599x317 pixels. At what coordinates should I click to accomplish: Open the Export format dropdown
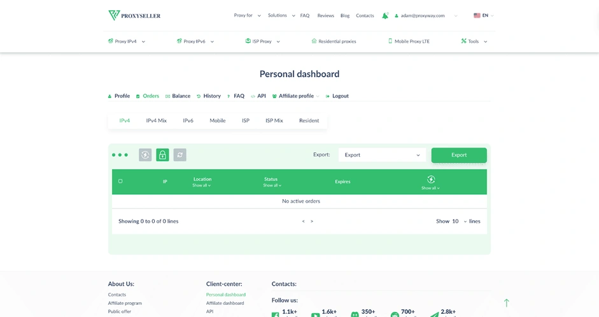click(382, 155)
